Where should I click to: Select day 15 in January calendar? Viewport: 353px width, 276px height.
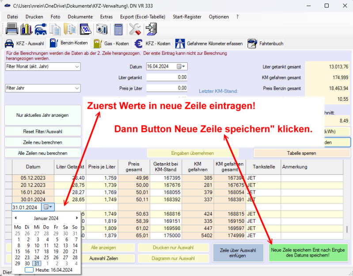click(x=18, y=251)
